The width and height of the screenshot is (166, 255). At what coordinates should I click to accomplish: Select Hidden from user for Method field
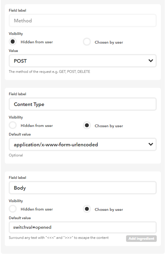[x=13, y=42]
